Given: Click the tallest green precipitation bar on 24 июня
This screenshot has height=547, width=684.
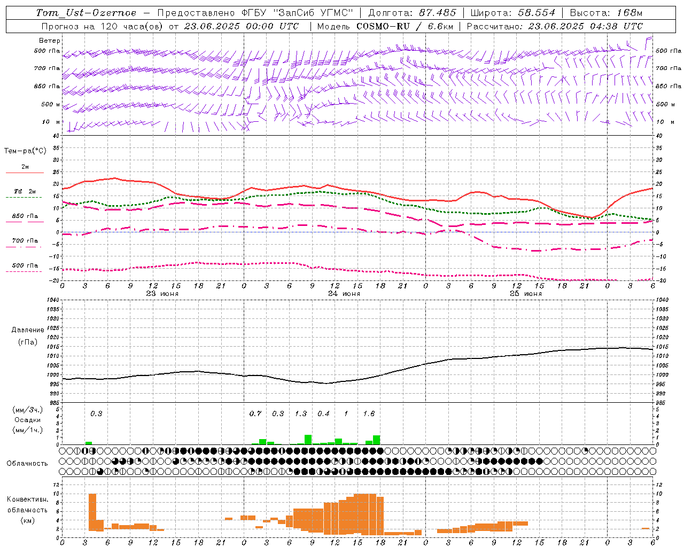Looking at the screenshot, I should pyautogui.click(x=308, y=440).
